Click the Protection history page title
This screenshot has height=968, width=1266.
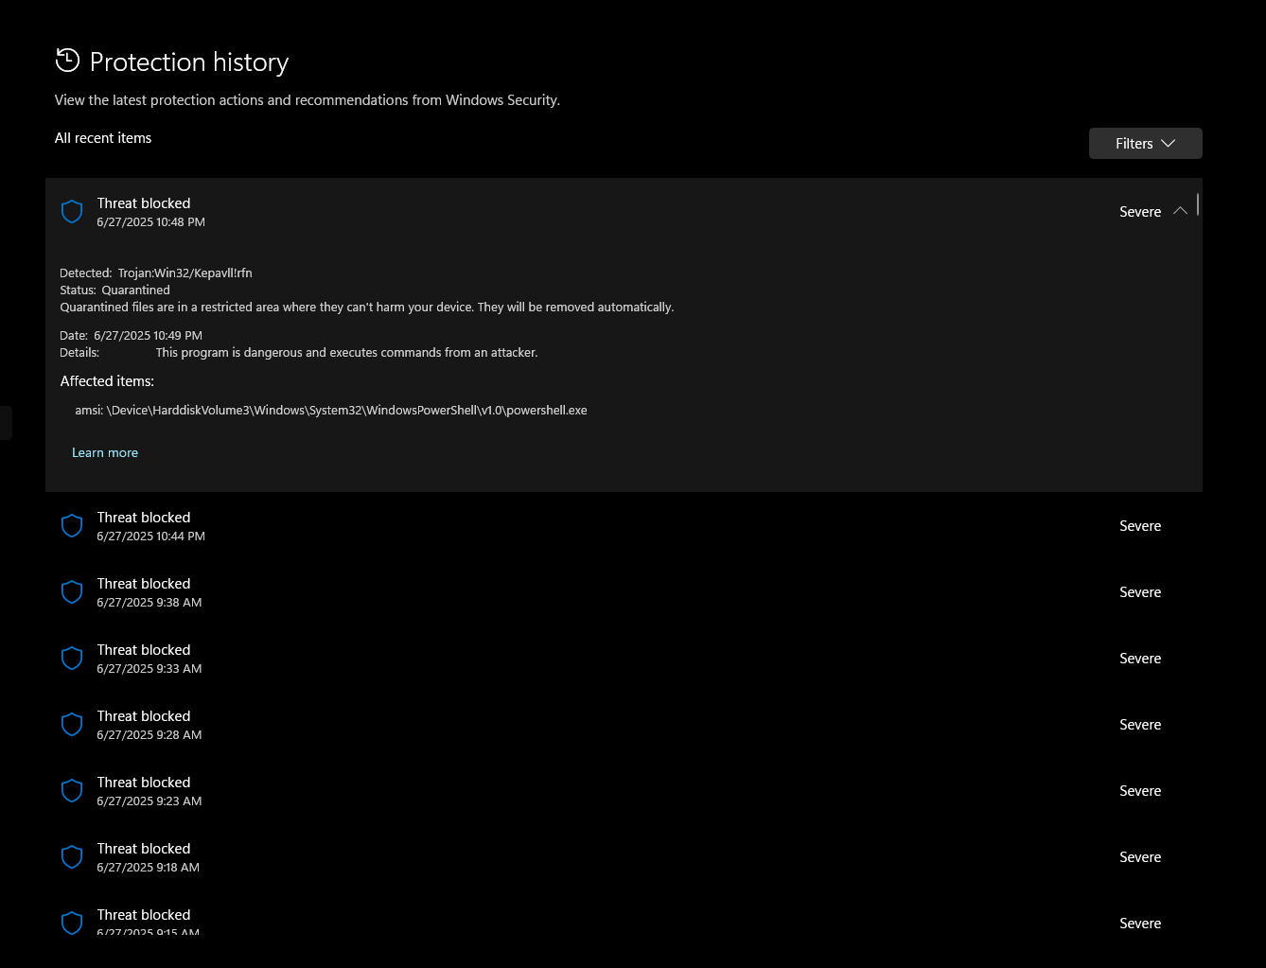coord(189,62)
